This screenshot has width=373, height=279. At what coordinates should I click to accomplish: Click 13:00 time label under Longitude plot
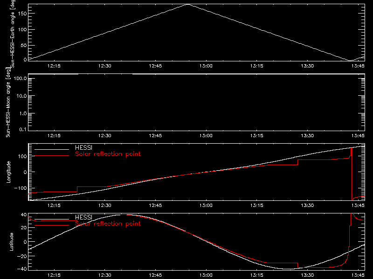(x=206, y=205)
